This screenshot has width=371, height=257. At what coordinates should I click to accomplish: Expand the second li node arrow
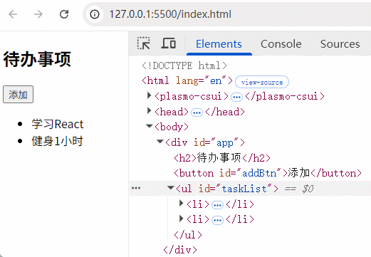click(182, 219)
